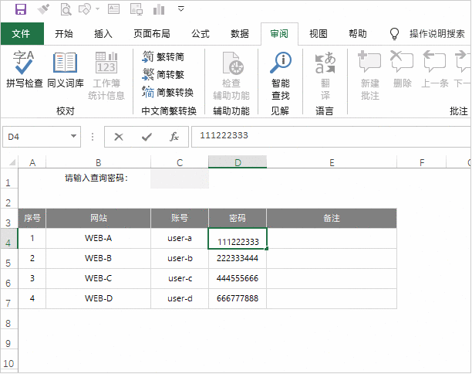This screenshot has height=374, width=472.
Task: Click the lightbulb Tell Me icon
Action: pos(394,34)
